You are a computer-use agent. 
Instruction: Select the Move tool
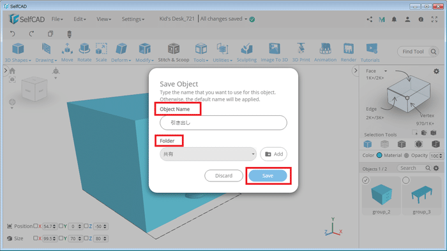[67, 53]
